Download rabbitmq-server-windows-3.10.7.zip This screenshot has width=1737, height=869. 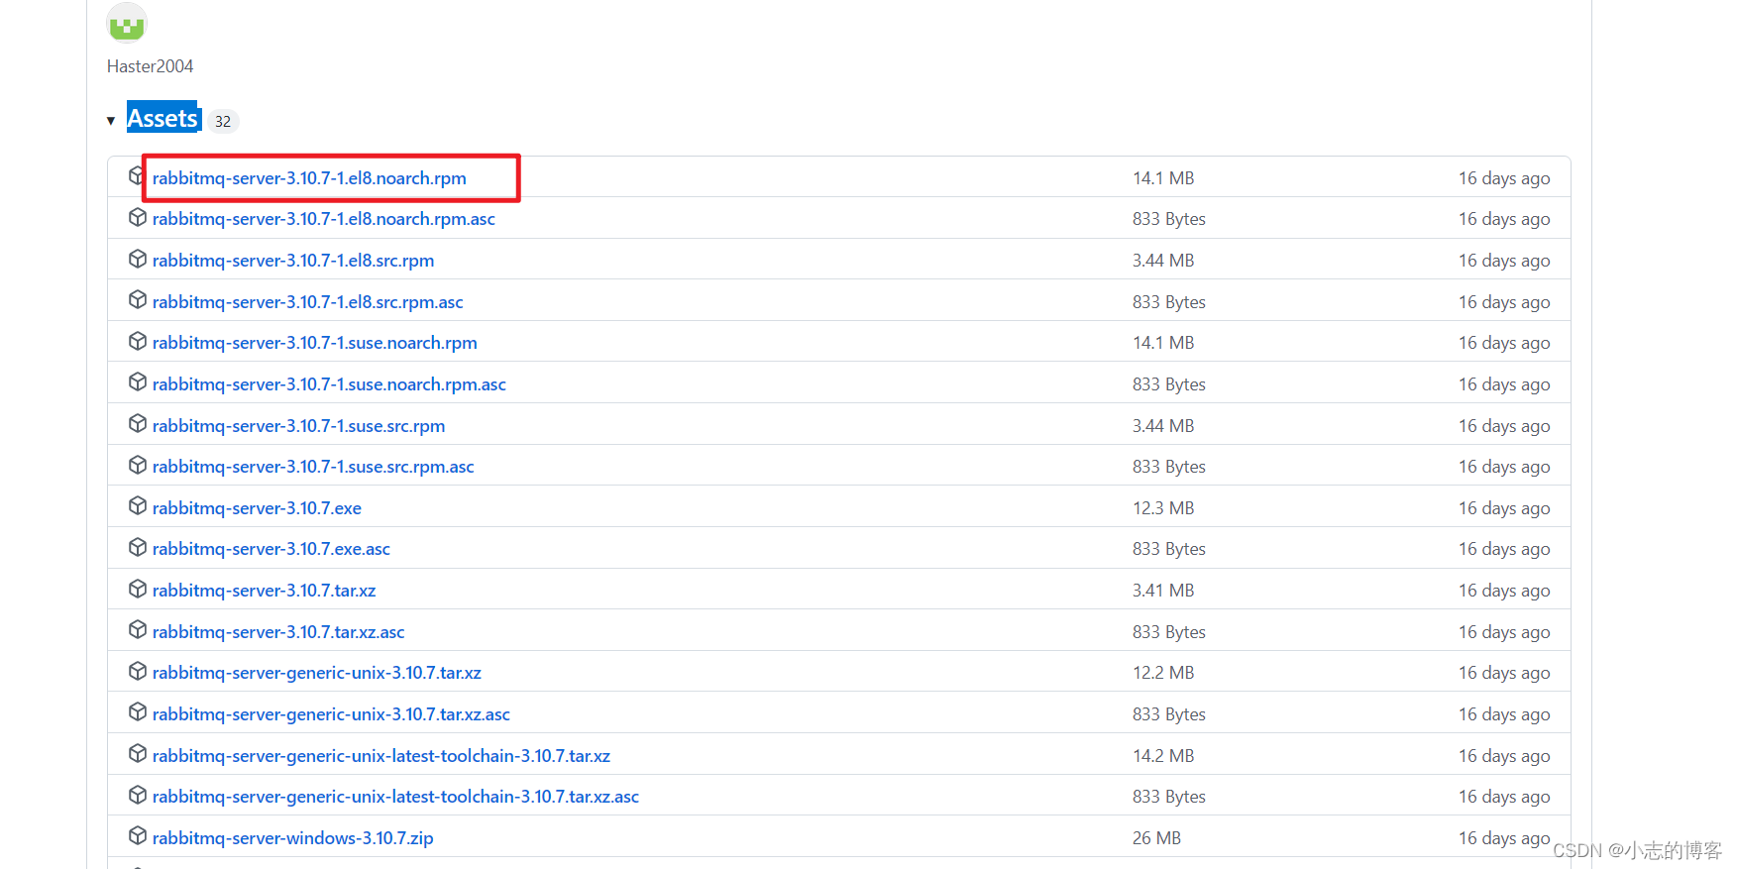point(293,838)
